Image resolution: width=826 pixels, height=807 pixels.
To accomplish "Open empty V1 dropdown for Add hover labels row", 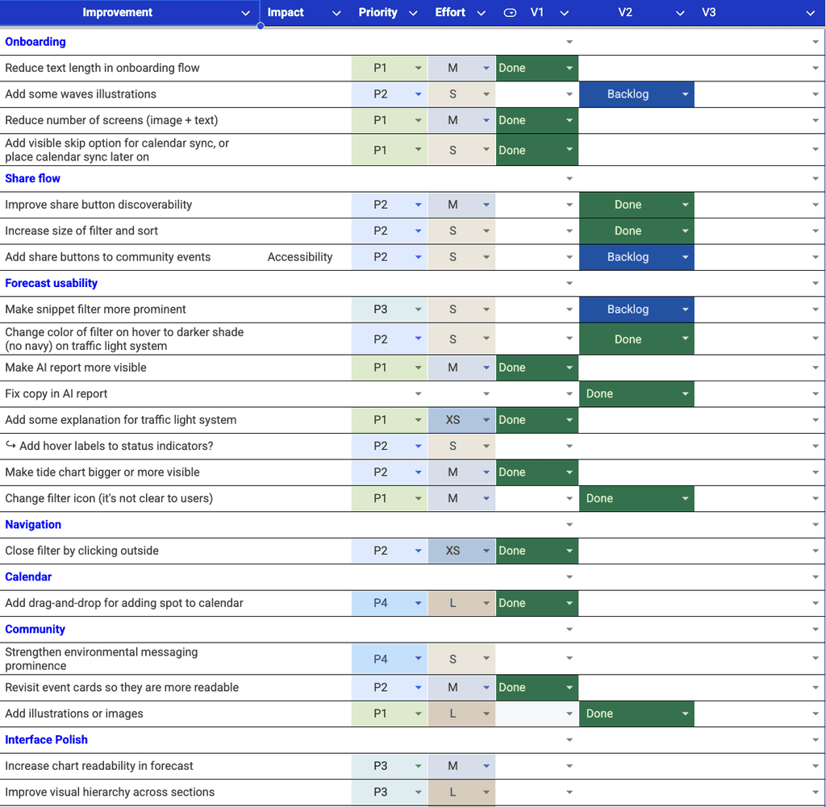I will click(569, 446).
